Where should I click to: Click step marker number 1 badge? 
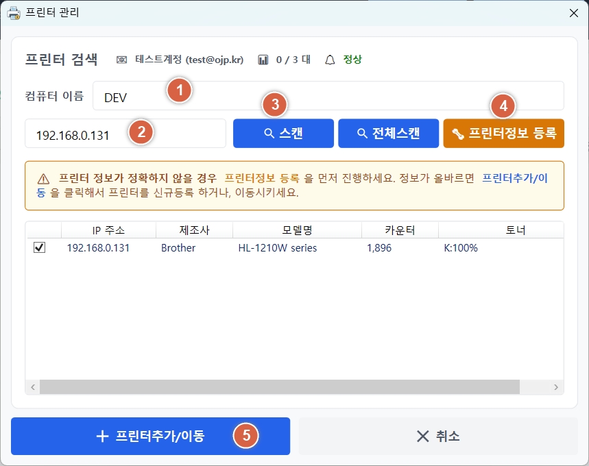tap(180, 90)
